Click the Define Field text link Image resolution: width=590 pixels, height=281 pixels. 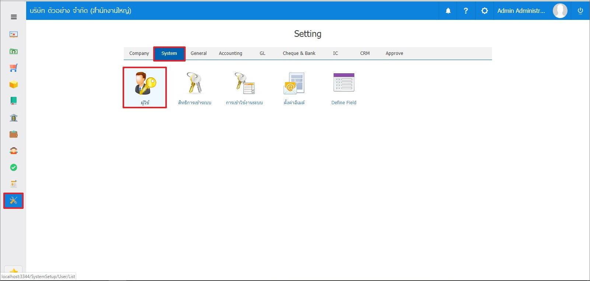[x=344, y=103]
